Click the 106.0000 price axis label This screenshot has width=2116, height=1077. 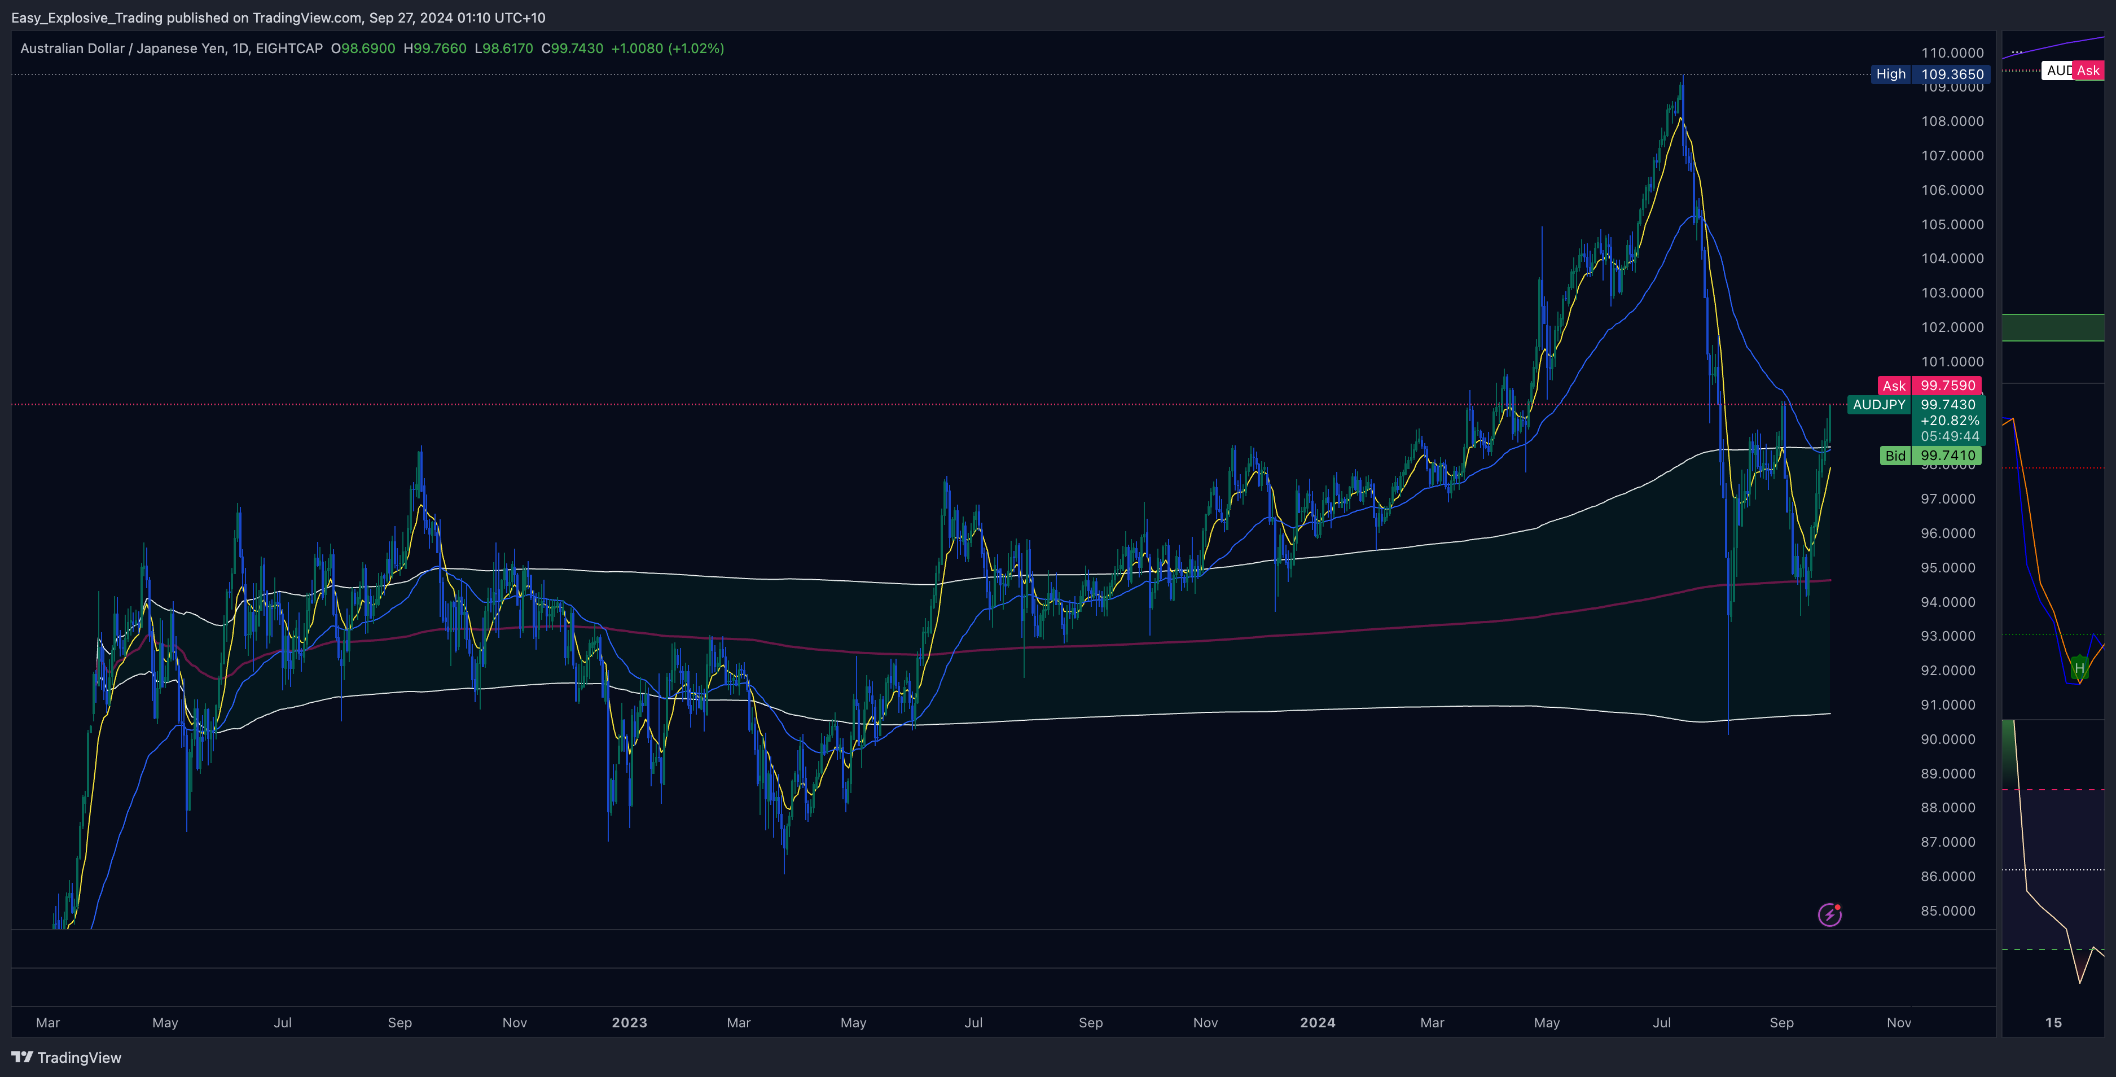pyautogui.click(x=1952, y=190)
